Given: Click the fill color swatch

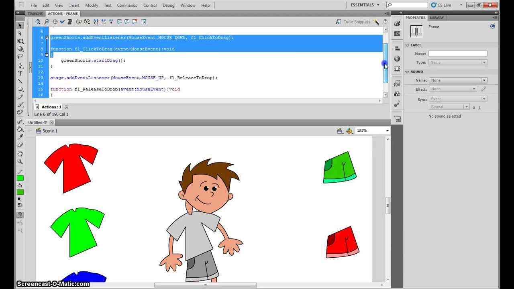Looking at the screenshot, I should pos(20,192).
